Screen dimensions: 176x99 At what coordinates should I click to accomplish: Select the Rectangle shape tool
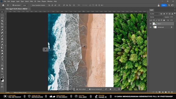tap(2, 65)
